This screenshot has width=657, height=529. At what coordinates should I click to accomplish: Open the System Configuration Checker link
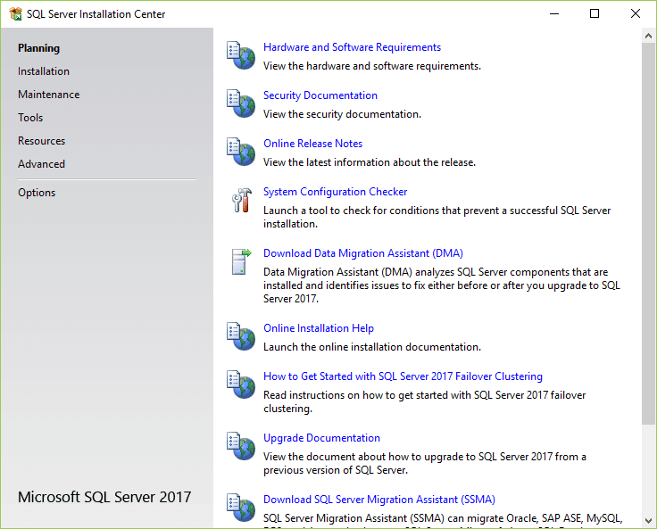pos(335,192)
